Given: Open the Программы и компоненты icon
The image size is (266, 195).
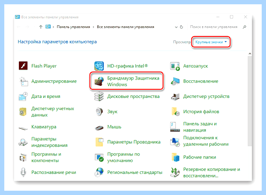Looking at the screenshot, I should click(23, 157).
